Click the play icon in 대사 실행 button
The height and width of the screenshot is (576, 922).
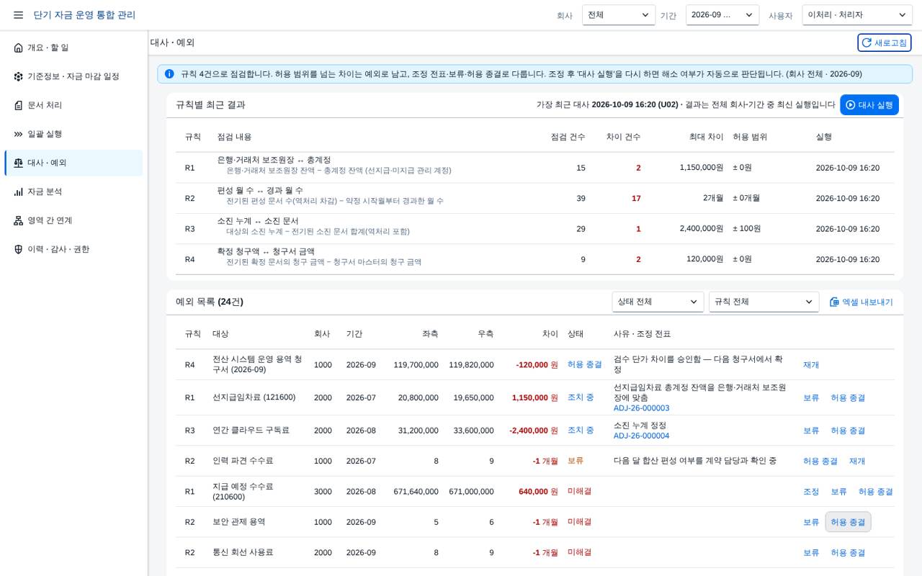point(850,105)
